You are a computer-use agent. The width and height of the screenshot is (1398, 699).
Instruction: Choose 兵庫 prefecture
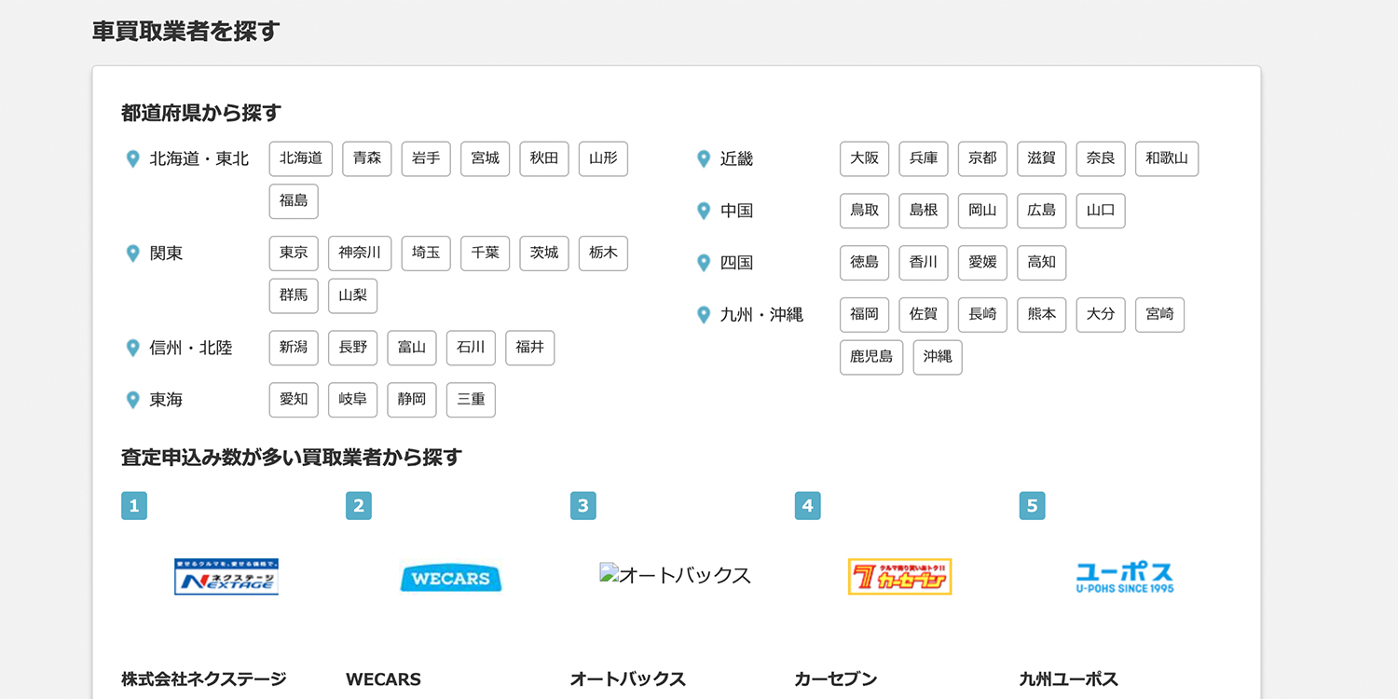[x=924, y=158]
